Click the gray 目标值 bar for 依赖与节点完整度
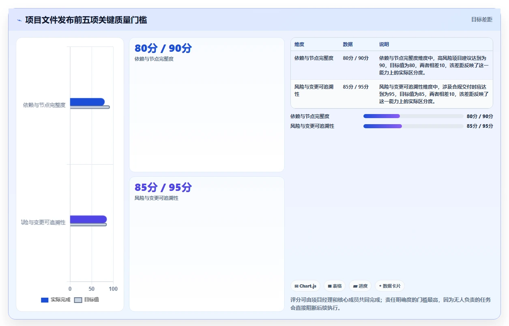This screenshot has height=326, width=509. click(x=90, y=107)
